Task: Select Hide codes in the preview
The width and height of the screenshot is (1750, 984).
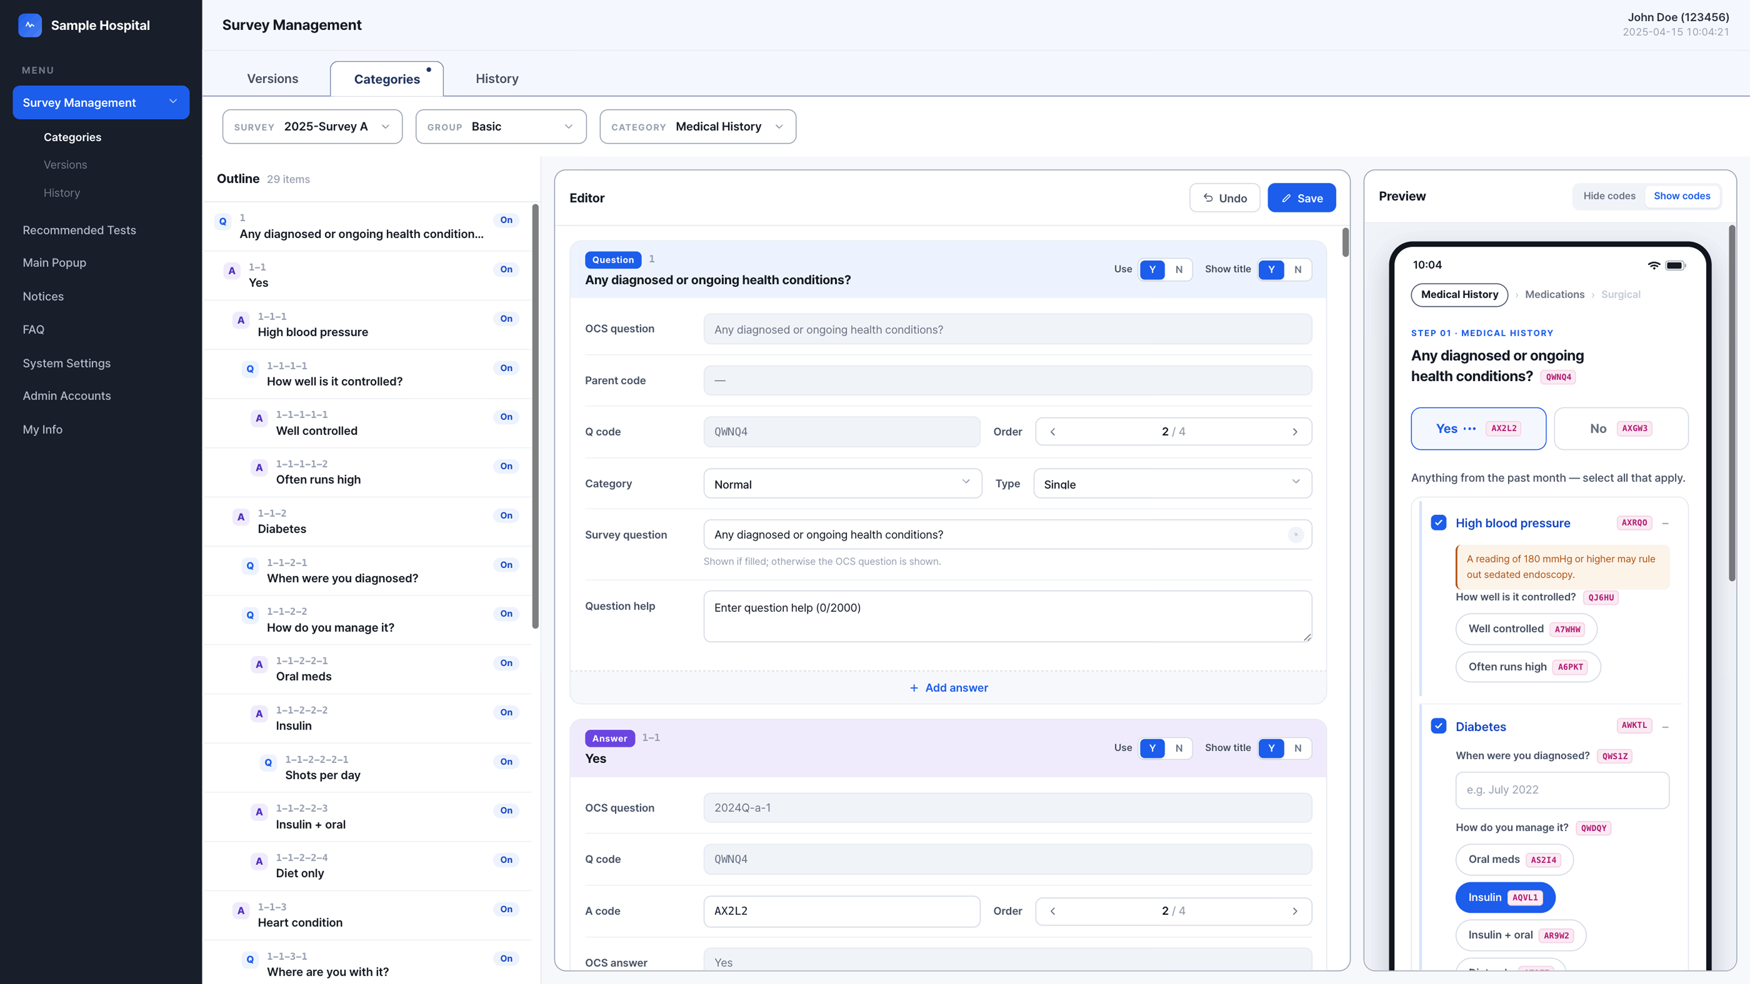Action: pyautogui.click(x=1610, y=196)
